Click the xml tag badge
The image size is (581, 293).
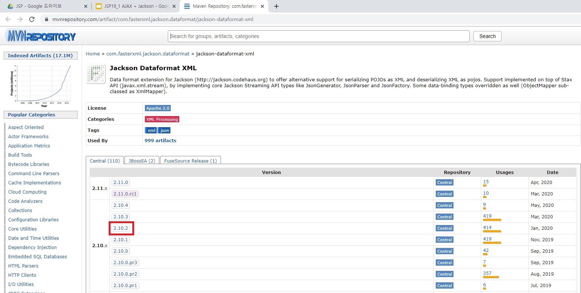pyautogui.click(x=151, y=130)
